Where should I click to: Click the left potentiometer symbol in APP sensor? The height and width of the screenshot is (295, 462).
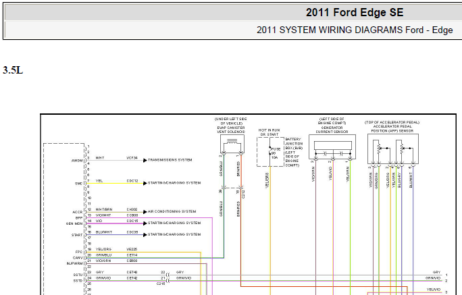point(379,148)
